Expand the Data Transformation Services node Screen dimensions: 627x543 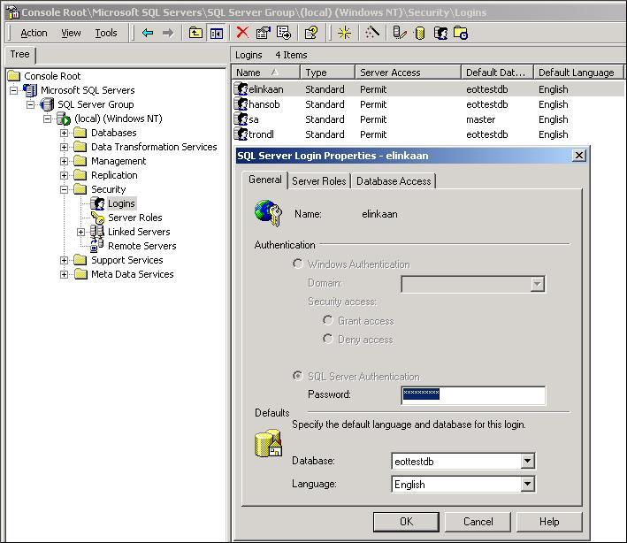[x=64, y=147]
